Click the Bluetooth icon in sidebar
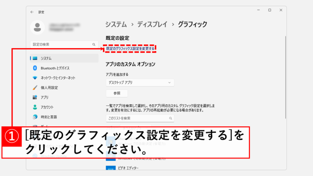This screenshot has width=313, height=176. [35, 68]
